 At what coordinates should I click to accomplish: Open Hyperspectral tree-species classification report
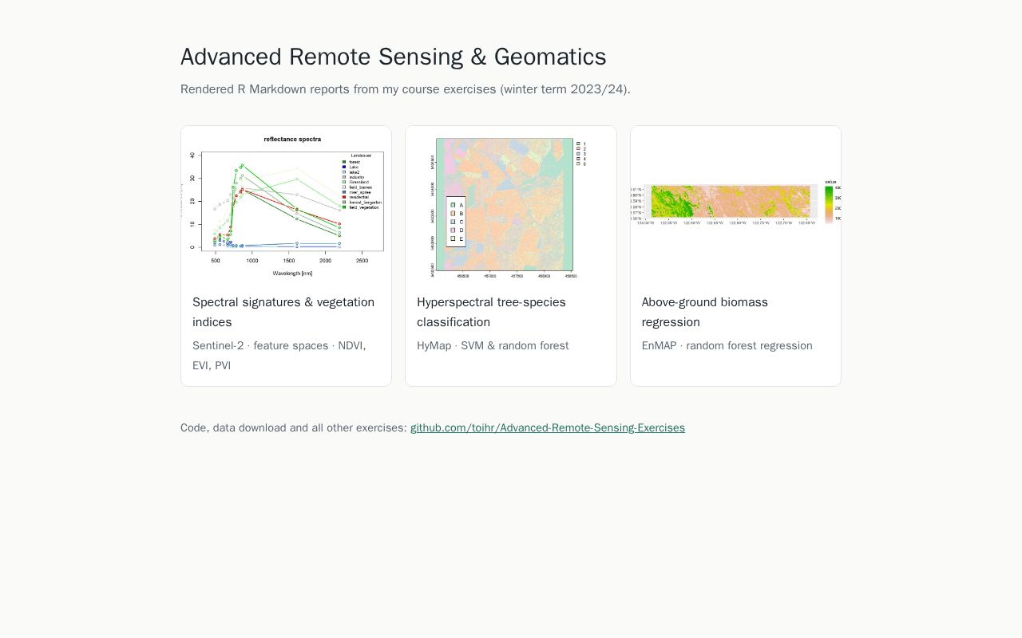[491, 312]
